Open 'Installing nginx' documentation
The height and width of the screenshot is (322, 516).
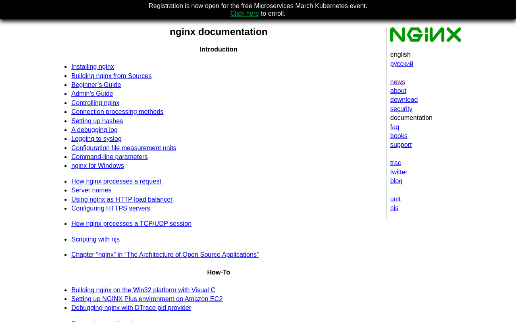(x=93, y=67)
